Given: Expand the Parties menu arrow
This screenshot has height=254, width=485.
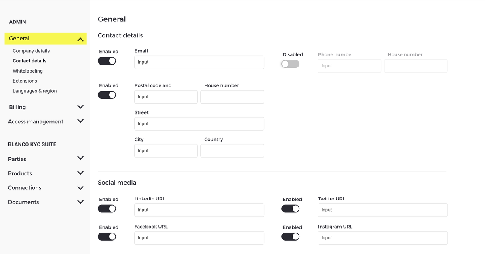Looking at the screenshot, I should (x=80, y=158).
